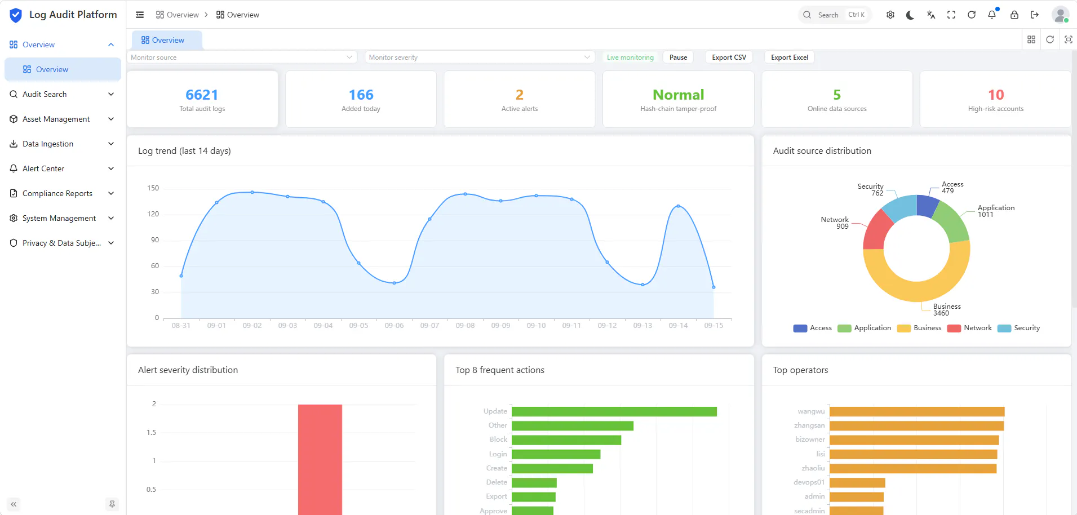Click the header refresh icon

(972, 15)
